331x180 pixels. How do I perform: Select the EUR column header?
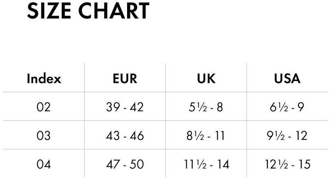(x=125, y=79)
